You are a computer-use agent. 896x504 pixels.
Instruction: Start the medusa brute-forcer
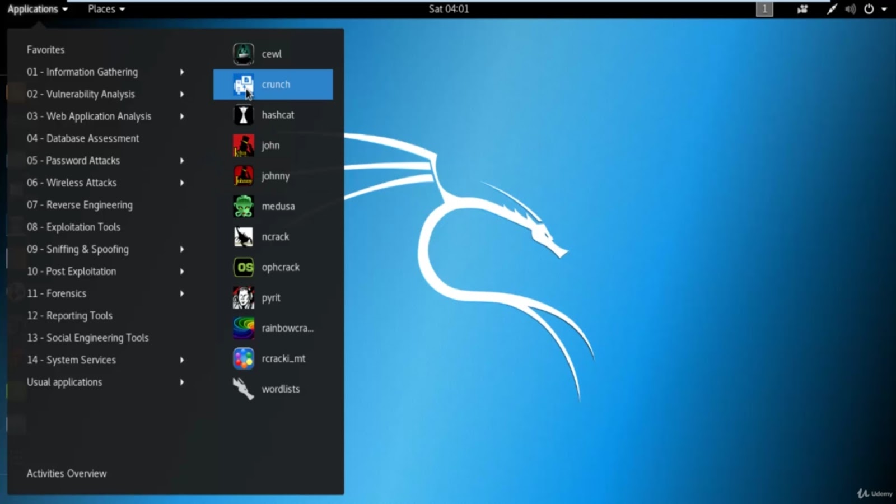[x=278, y=206]
